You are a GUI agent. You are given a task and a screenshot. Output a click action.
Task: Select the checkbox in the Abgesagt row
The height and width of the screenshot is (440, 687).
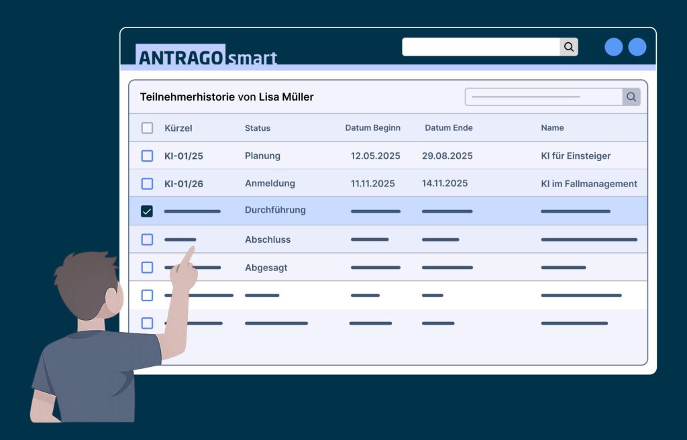pos(147,268)
